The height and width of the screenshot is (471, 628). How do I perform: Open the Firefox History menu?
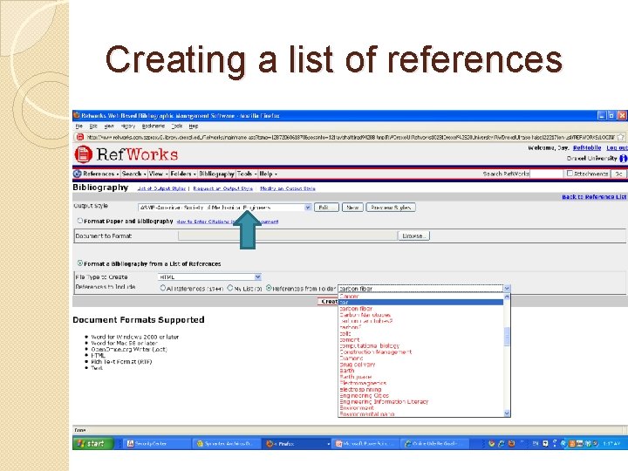[128, 126]
